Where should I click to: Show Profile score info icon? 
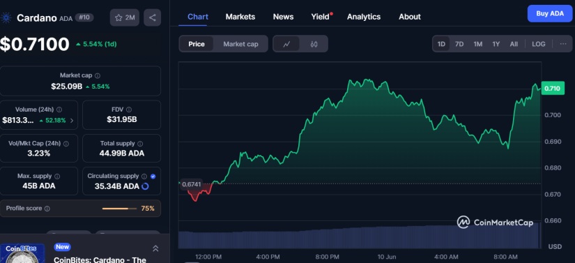47,209
